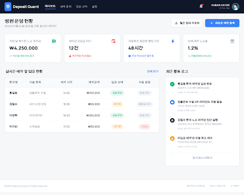The height and width of the screenshot is (195, 244).
Task: Open the 예약 관리 tab
Action: (x=66, y=7)
